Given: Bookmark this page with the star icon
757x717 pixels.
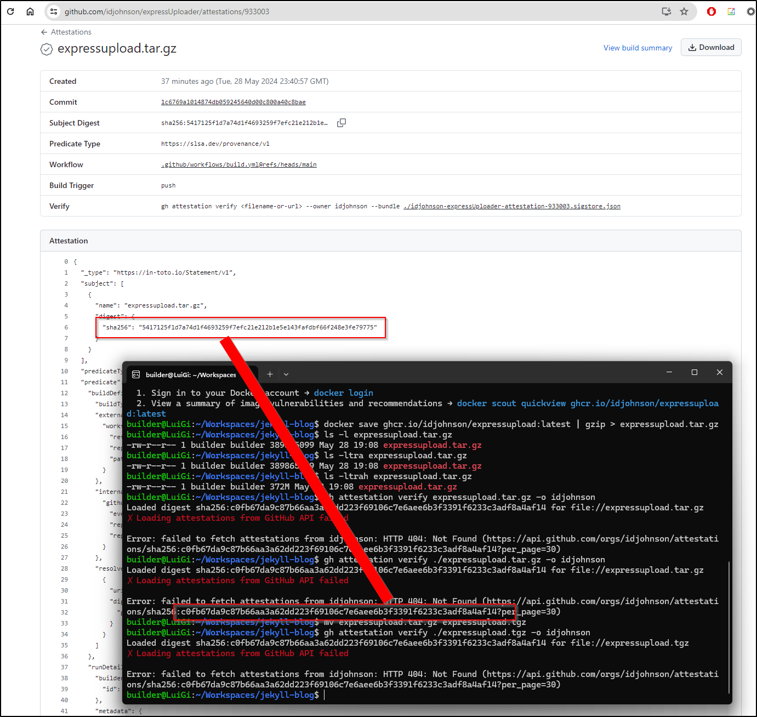Looking at the screenshot, I should tap(684, 12).
